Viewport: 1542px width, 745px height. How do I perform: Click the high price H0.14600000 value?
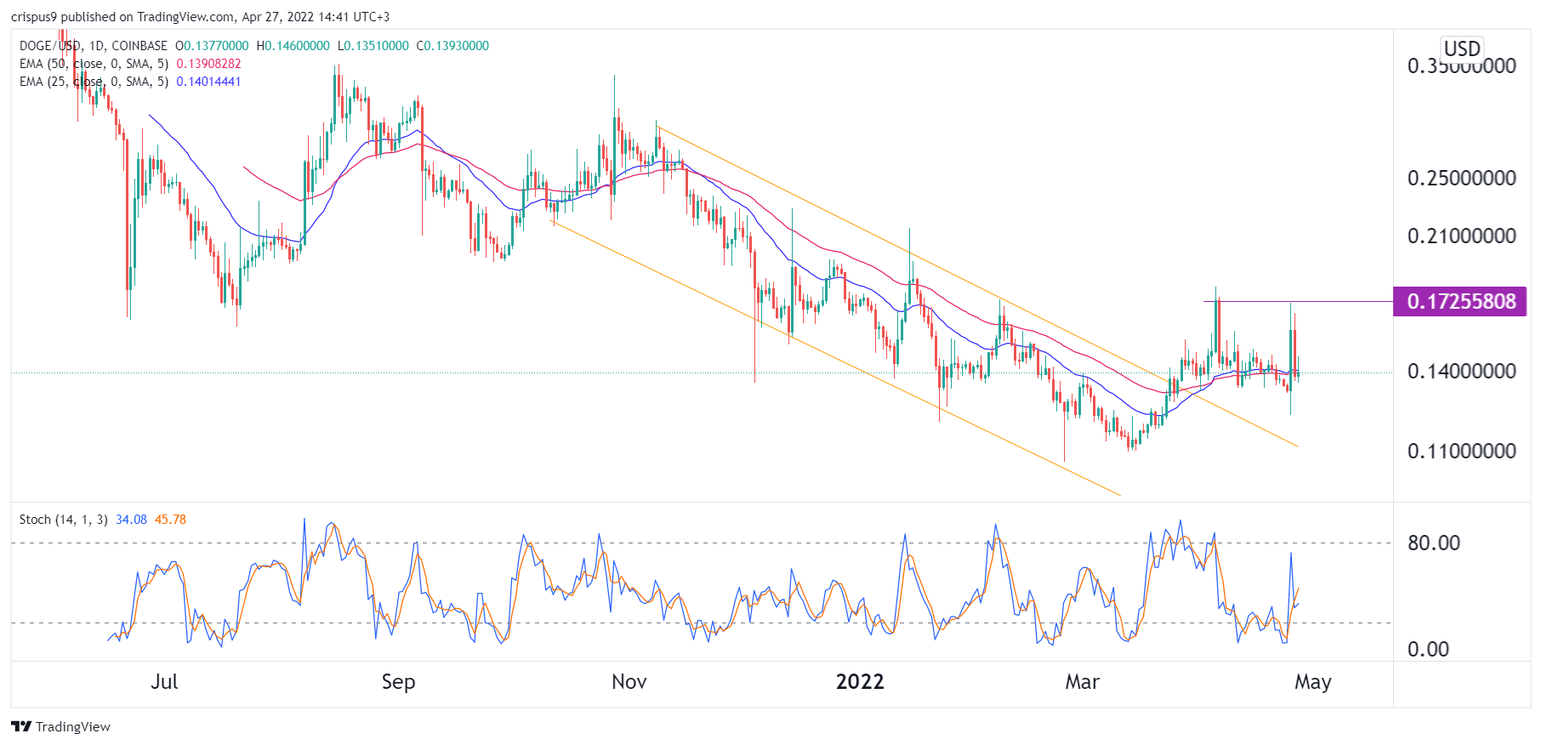(293, 46)
